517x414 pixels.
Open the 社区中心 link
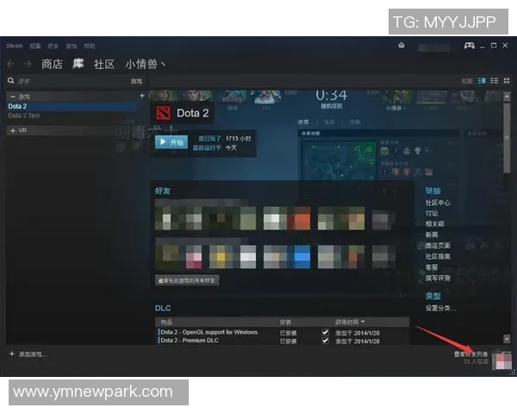tap(438, 203)
